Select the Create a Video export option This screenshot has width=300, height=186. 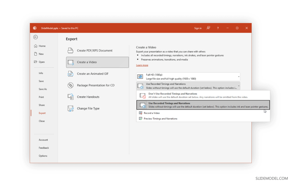(97, 62)
